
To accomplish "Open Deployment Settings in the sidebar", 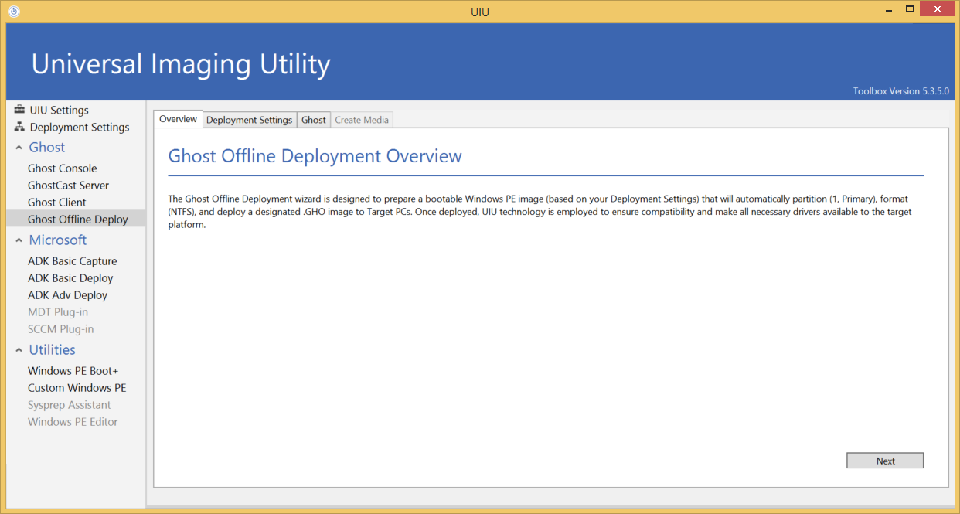I will [80, 127].
